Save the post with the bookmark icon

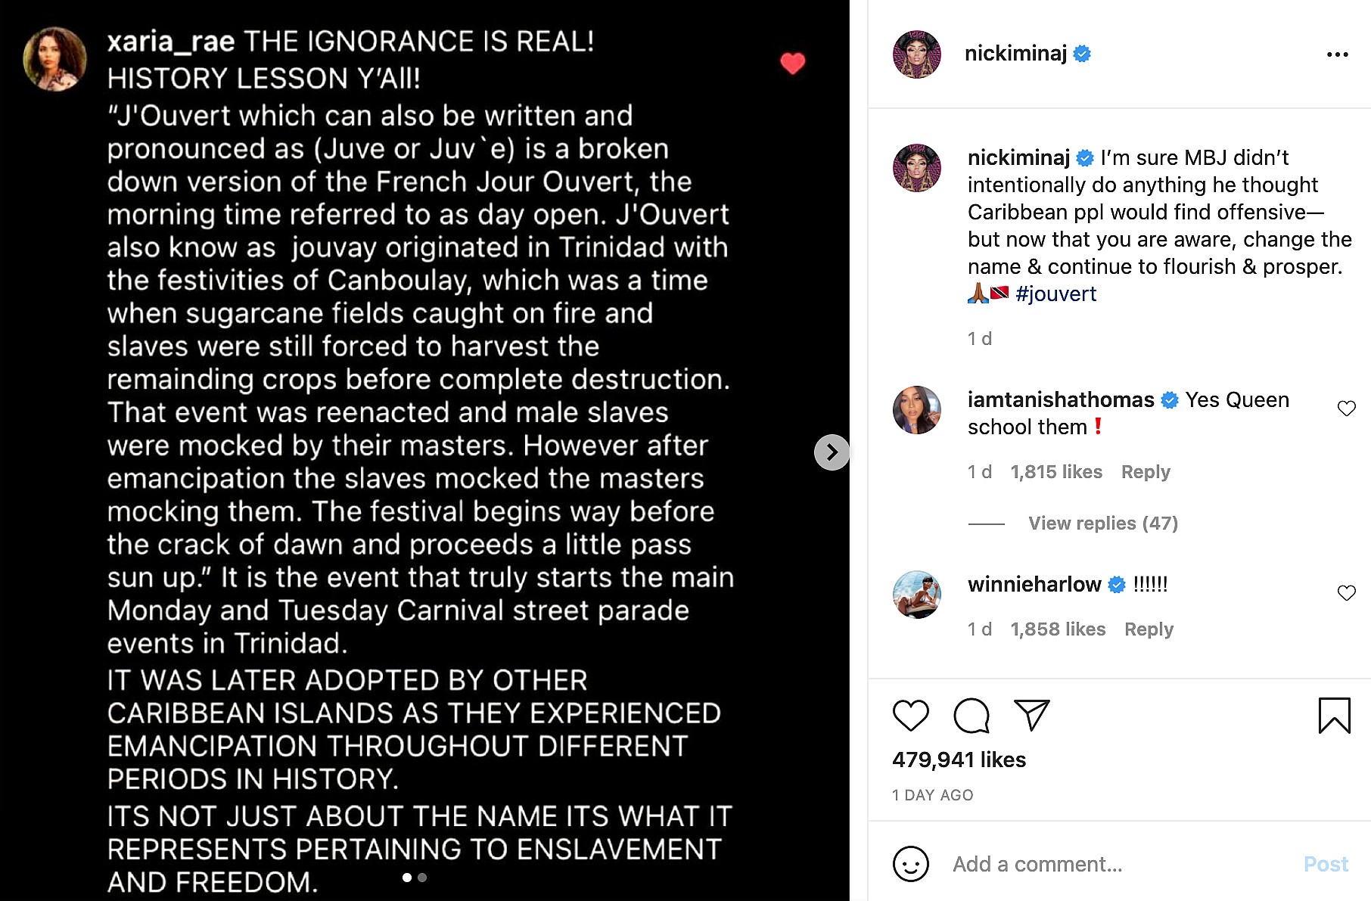coord(1334,715)
